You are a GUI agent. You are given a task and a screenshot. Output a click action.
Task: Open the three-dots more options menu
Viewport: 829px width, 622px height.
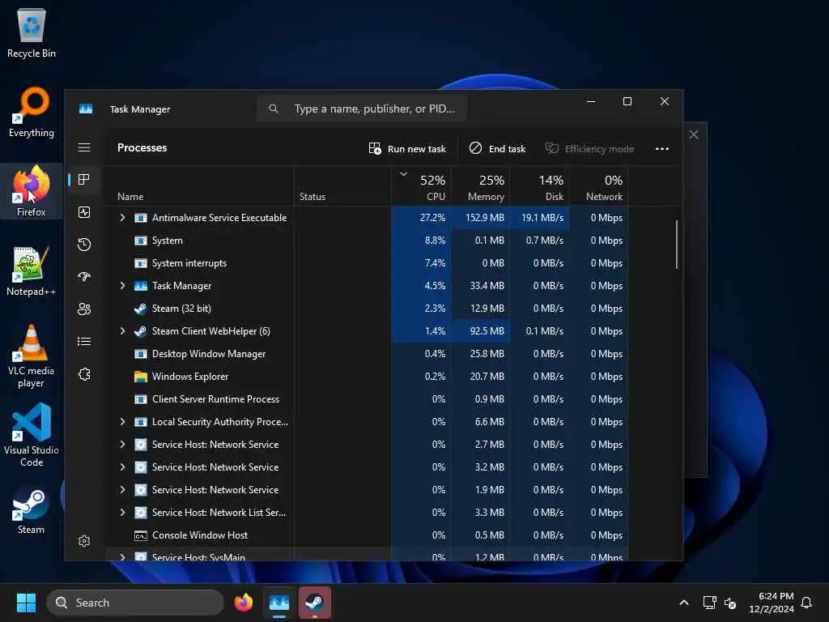point(662,149)
